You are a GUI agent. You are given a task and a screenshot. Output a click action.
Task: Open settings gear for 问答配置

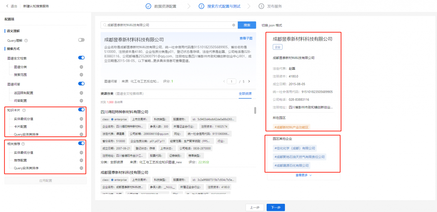tap(81, 101)
